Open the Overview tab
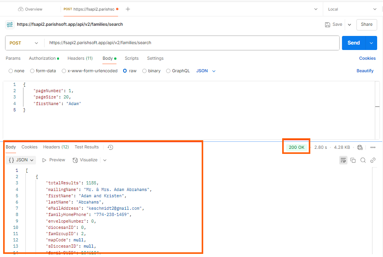Viewport: 383px width, 257px height. click(x=30, y=9)
